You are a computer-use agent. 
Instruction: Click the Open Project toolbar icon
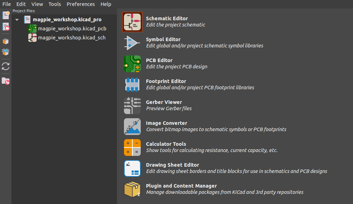tap(6, 26)
